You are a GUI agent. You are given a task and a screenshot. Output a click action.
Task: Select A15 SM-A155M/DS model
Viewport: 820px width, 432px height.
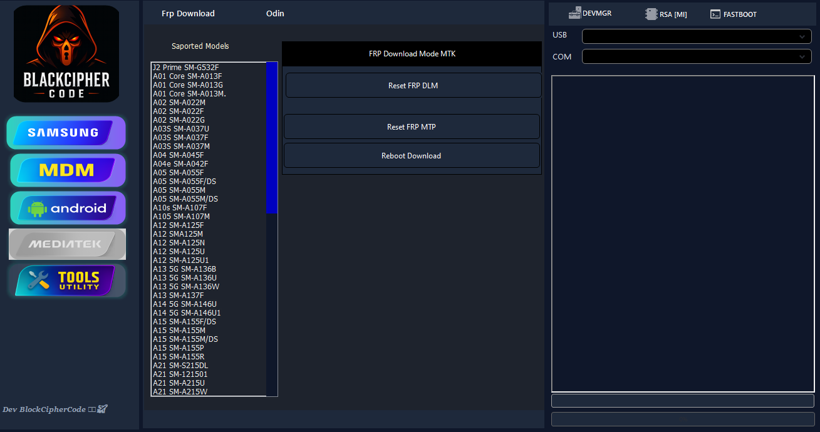(x=185, y=339)
